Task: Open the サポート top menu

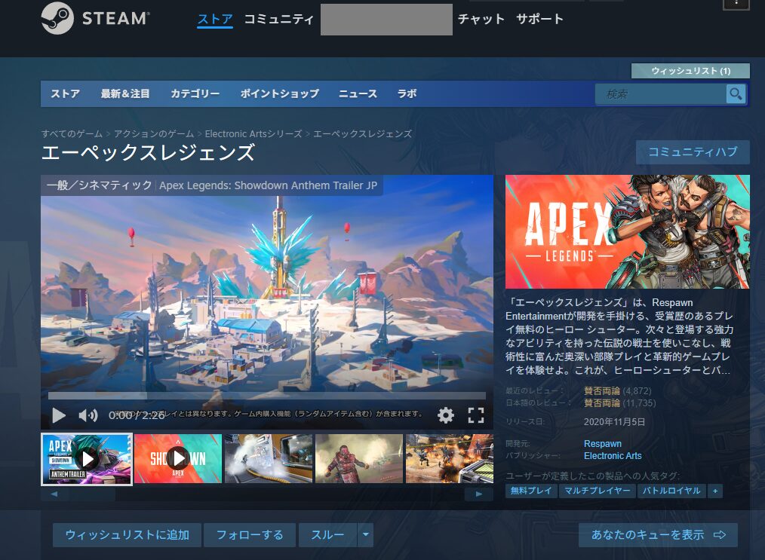Action: click(x=539, y=20)
